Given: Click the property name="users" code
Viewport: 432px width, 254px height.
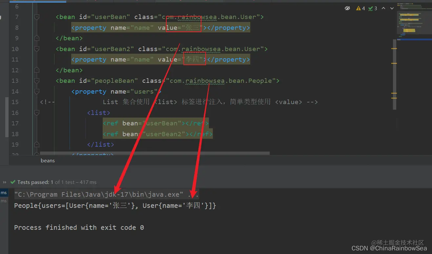Looking at the screenshot, I should tap(116, 91).
